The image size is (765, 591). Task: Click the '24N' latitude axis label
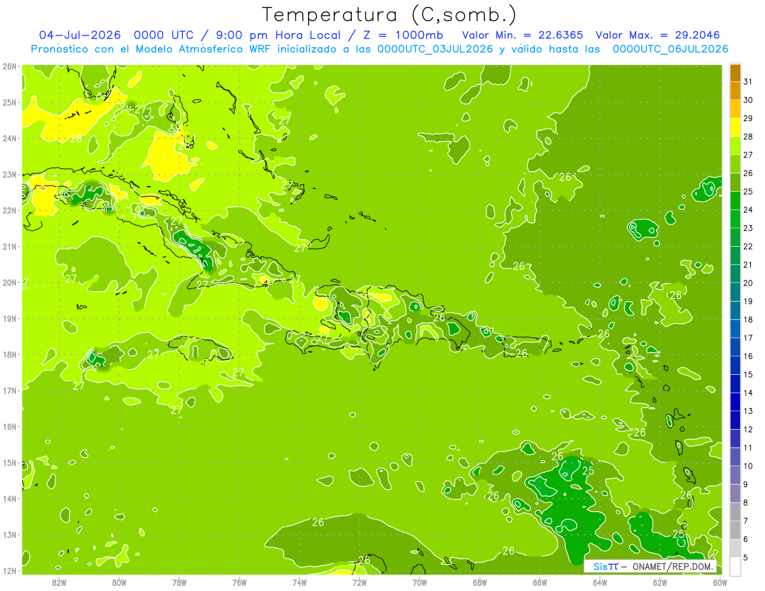click(x=9, y=138)
